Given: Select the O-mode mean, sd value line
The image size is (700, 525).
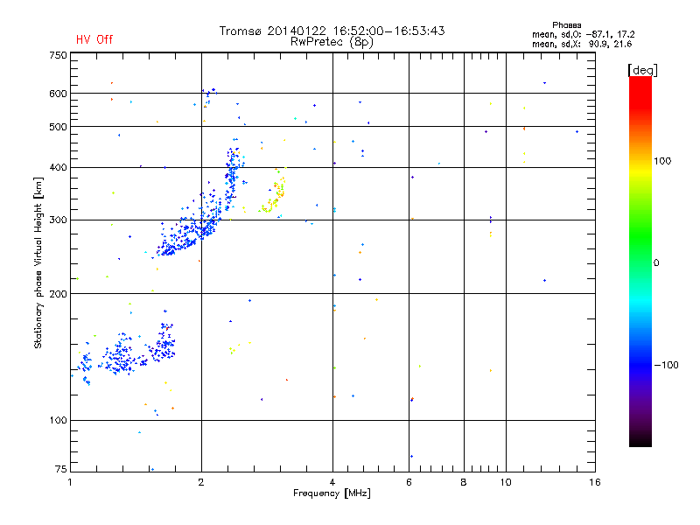Looking at the screenshot, I should (583, 34).
